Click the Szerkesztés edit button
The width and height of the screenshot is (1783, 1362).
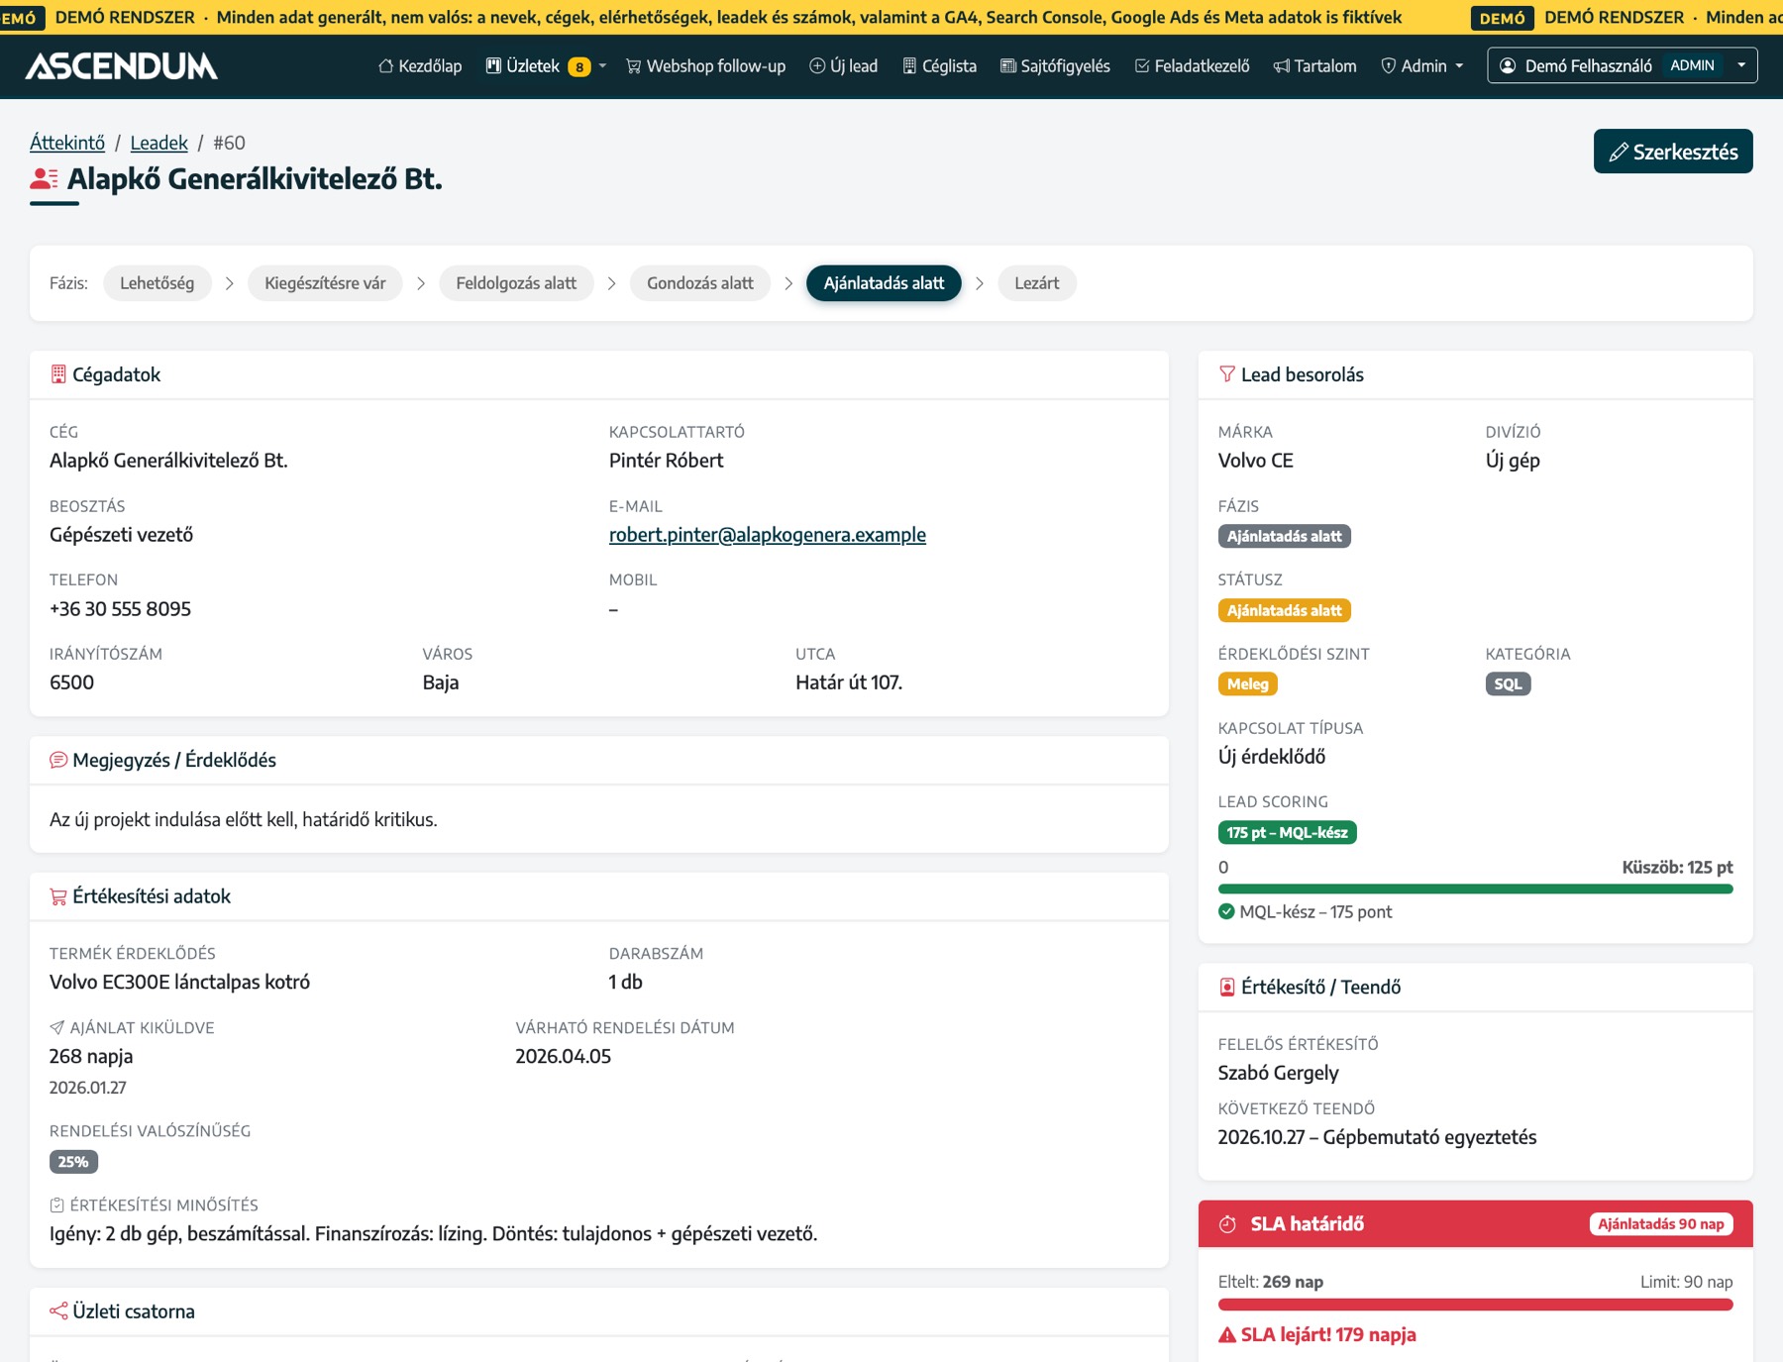pyautogui.click(x=1673, y=152)
